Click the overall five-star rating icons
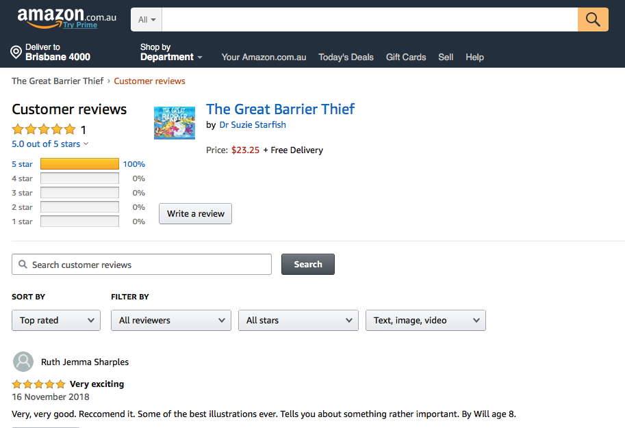625x428 pixels. click(44, 129)
